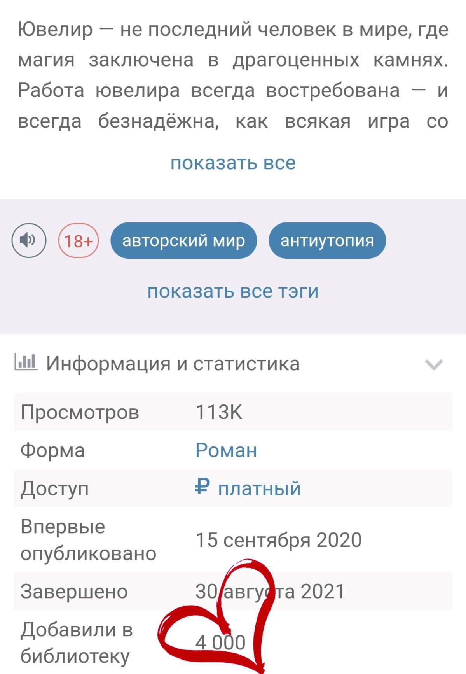
Task: Open the Роман form link
Action: tap(226, 450)
